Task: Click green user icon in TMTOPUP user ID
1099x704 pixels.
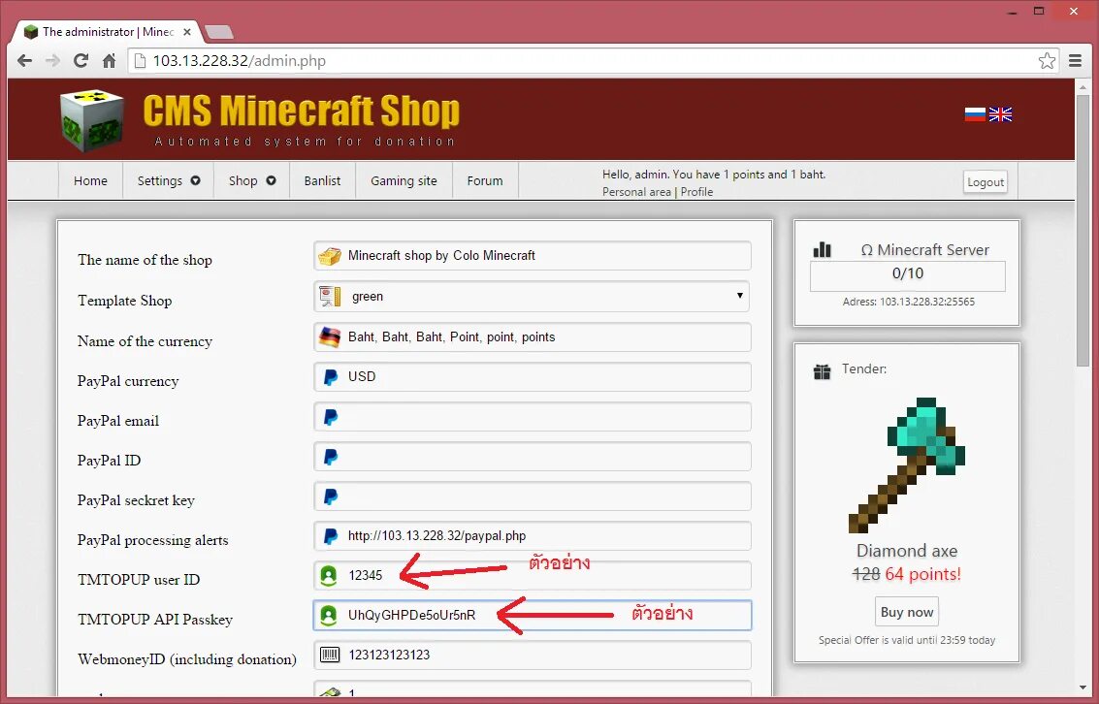Action: [329, 576]
